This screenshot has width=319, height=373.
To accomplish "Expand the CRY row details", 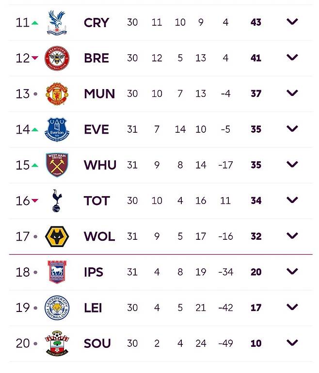I will pos(292,22).
